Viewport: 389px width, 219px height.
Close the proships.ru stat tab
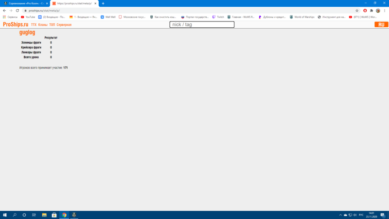[x=95, y=3]
